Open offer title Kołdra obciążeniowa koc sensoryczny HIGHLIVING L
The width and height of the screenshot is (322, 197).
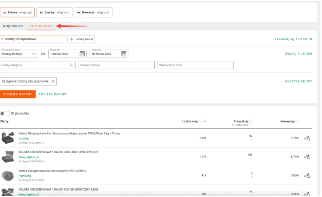click(52, 170)
